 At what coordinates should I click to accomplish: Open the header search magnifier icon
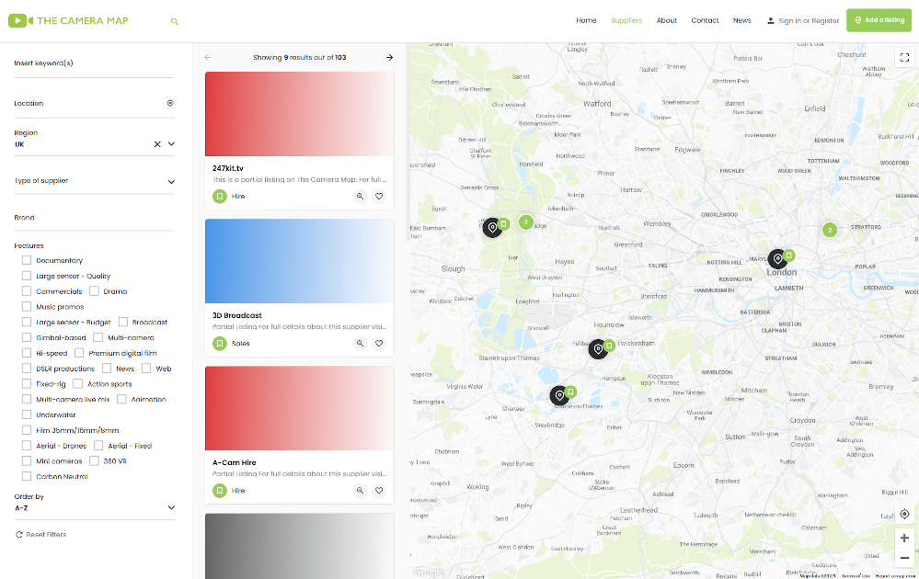pos(174,22)
